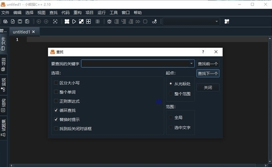Click the add watch glasses icon
This screenshot has height=167, width=272.
tap(155, 21)
